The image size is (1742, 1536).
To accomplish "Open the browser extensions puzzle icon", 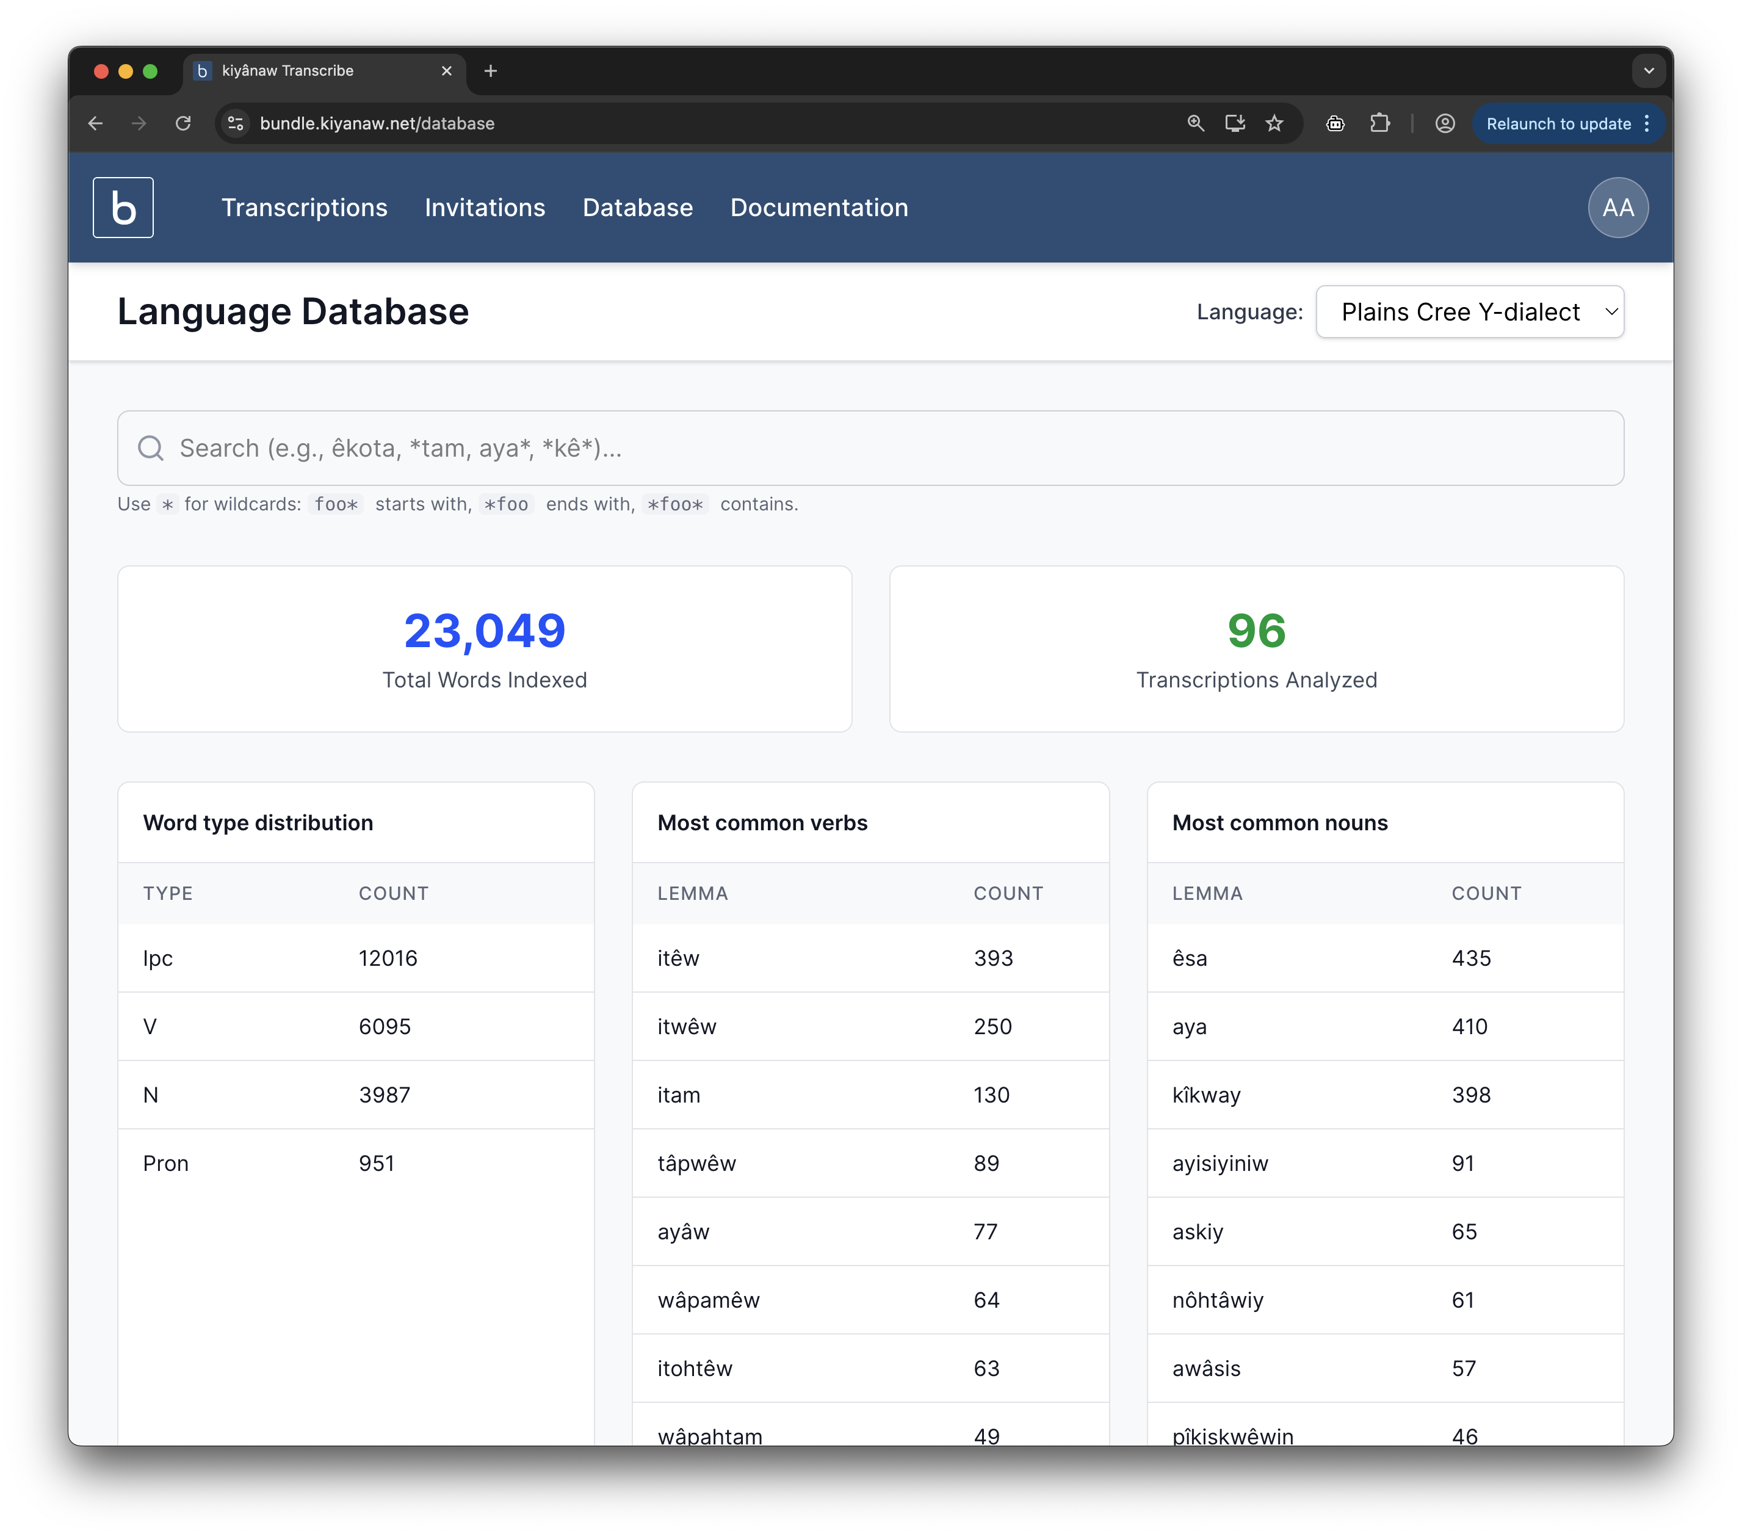I will [1381, 123].
